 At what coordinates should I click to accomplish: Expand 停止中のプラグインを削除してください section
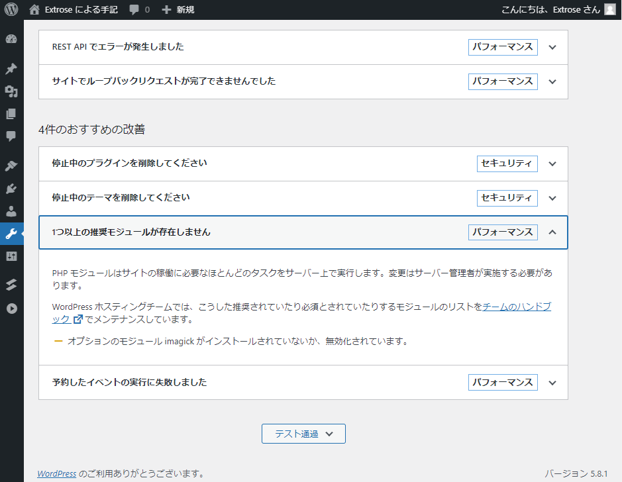pyautogui.click(x=553, y=164)
